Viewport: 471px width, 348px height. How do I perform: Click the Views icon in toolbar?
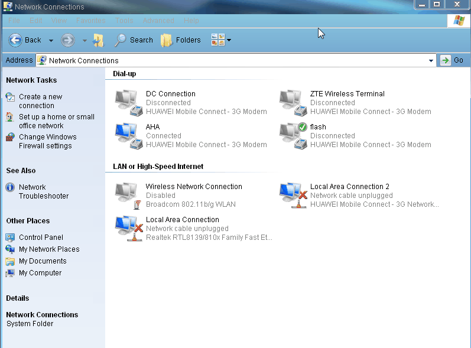point(218,40)
